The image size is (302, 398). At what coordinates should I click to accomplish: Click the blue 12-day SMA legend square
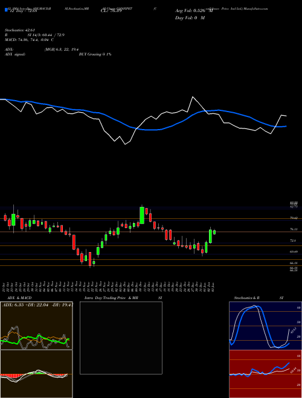[6, 10]
